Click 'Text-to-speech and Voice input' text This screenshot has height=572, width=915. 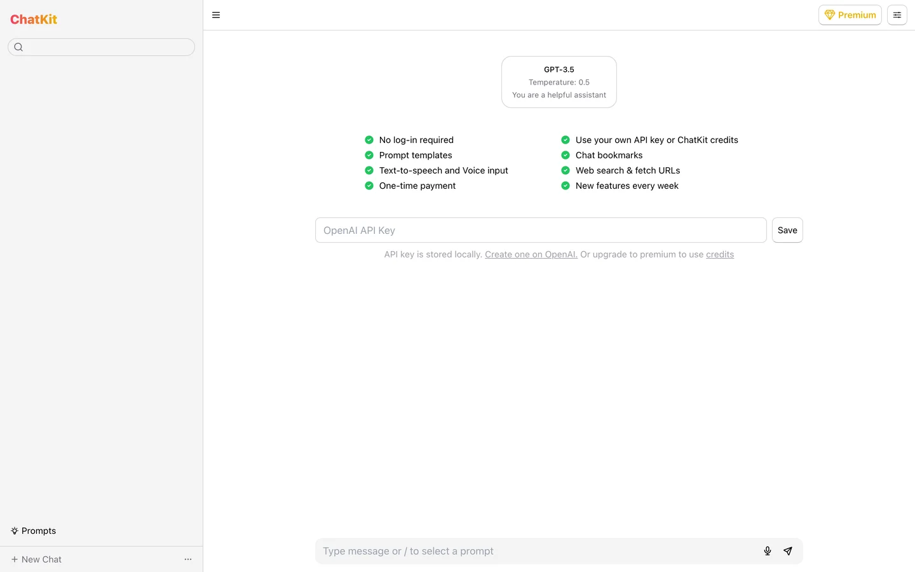click(x=444, y=170)
